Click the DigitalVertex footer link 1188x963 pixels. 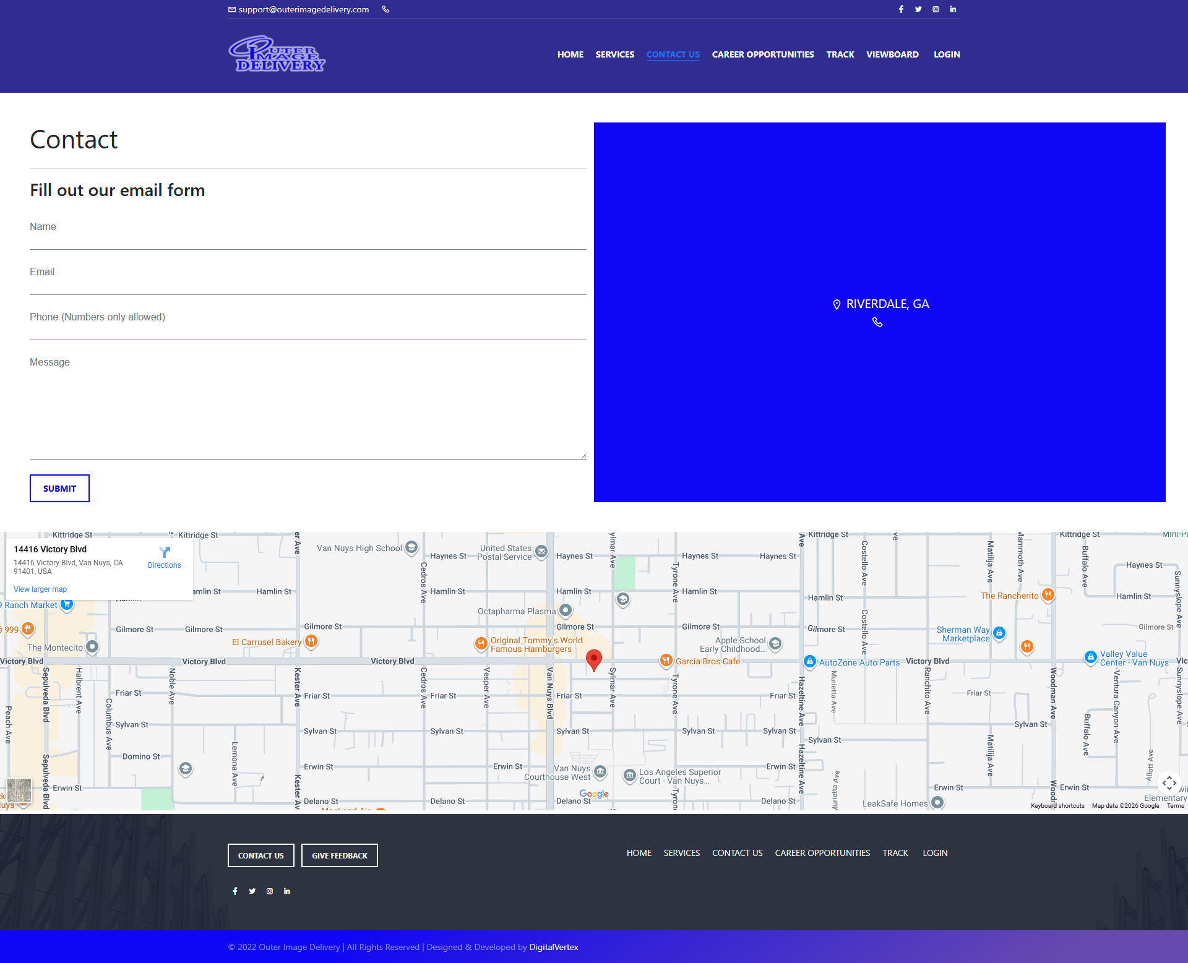pos(554,947)
